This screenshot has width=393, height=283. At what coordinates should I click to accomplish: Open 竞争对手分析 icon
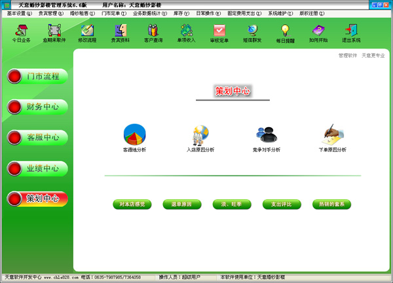click(x=266, y=134)
